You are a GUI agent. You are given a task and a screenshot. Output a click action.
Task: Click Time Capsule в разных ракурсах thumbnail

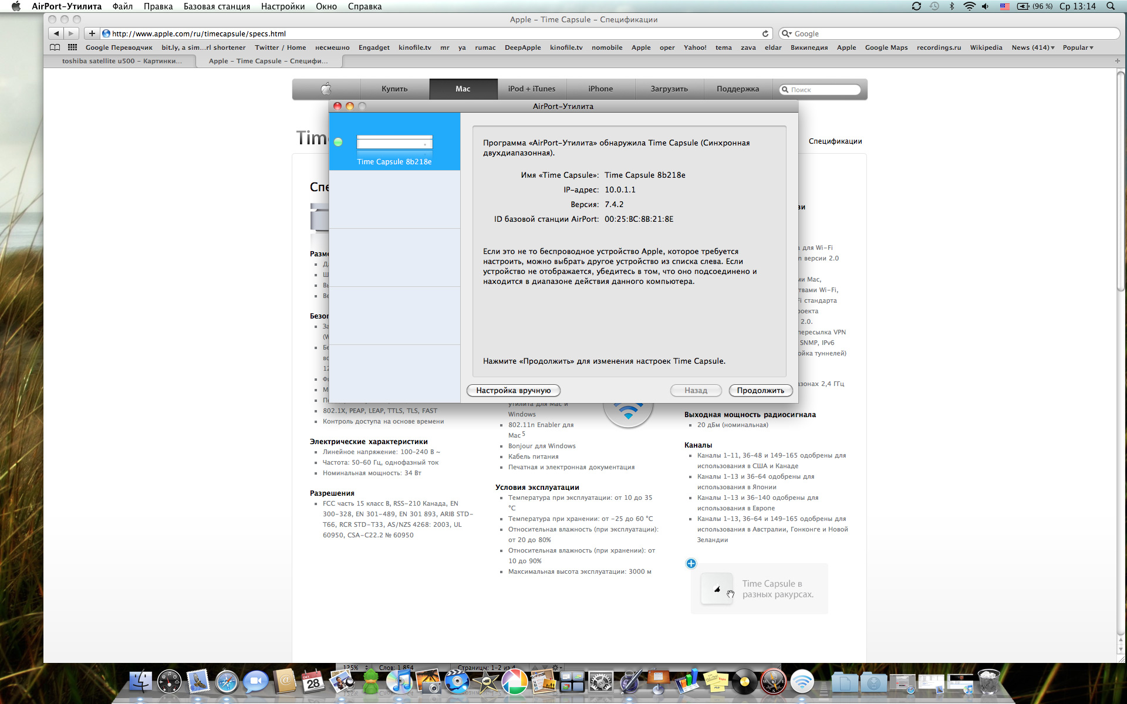[717, 589]
